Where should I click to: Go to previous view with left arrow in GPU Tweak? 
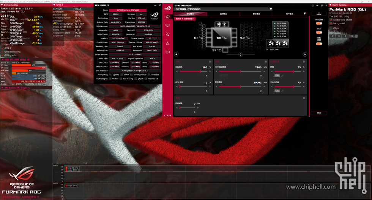click(x=176, y=54)
